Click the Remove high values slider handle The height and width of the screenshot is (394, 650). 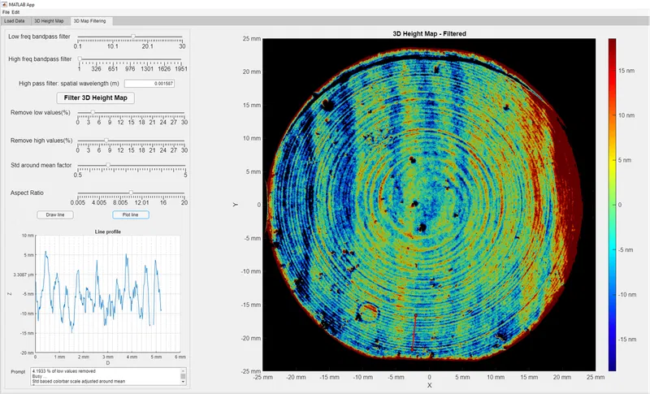[106, 141]
